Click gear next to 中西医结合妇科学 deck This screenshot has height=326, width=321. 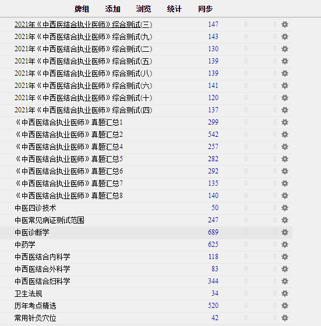pyautogui.click(x=285, y=281)
